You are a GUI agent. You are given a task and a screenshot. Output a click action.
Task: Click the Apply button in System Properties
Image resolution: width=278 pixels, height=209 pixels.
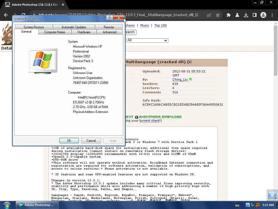[113, 141]
